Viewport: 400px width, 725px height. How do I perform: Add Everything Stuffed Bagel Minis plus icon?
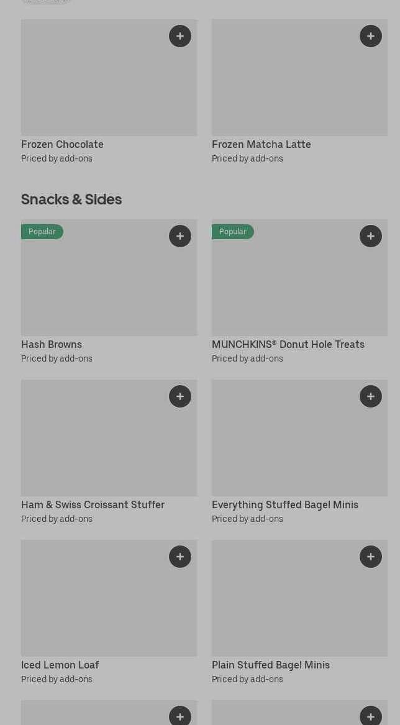tap(371, 396)
